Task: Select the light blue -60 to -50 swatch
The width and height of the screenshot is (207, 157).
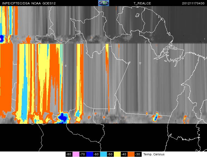Action: (x=104, y=154)
